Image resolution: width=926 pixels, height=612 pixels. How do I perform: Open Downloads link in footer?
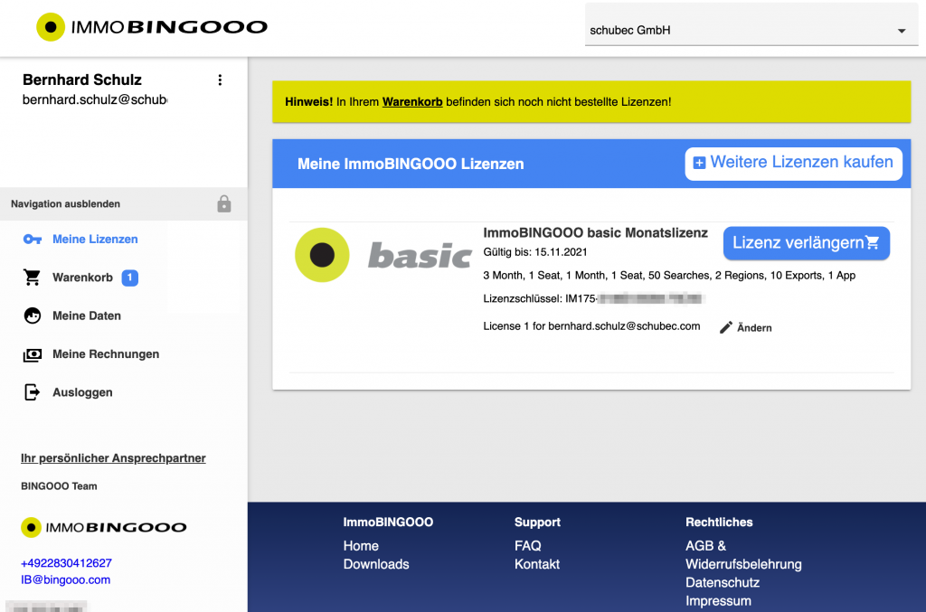376,564
